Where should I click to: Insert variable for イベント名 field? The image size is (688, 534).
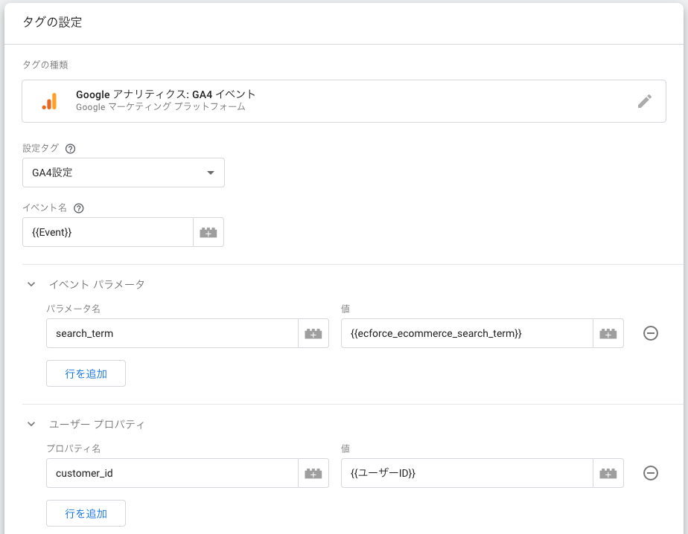208,232
